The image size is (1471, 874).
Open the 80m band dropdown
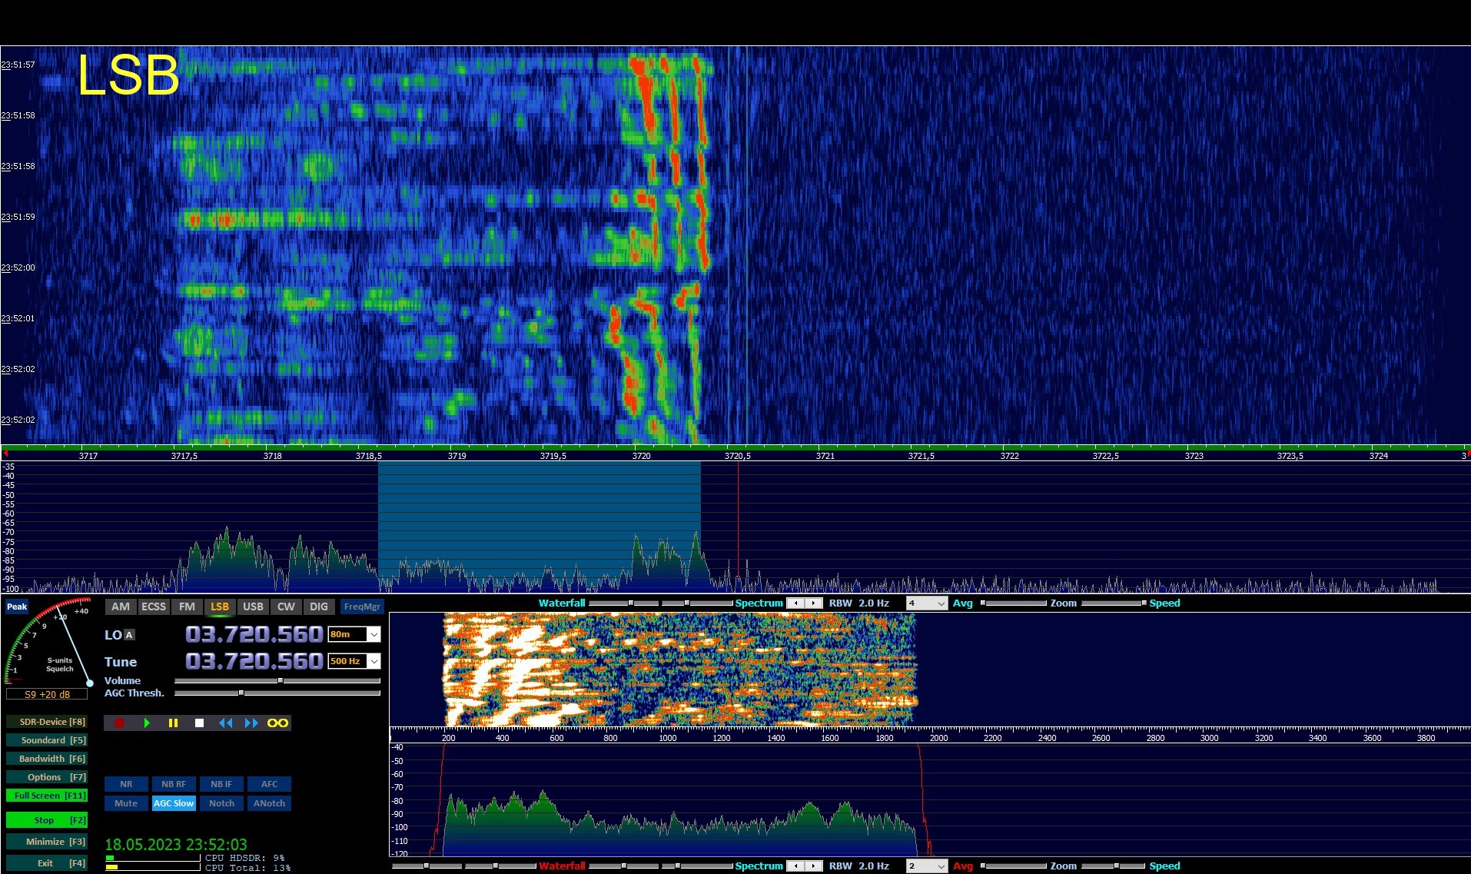tap(374, 634)
